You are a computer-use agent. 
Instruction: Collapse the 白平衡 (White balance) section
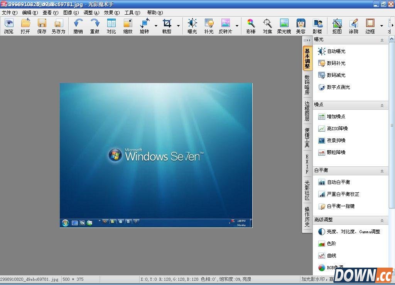coord(382,171)
